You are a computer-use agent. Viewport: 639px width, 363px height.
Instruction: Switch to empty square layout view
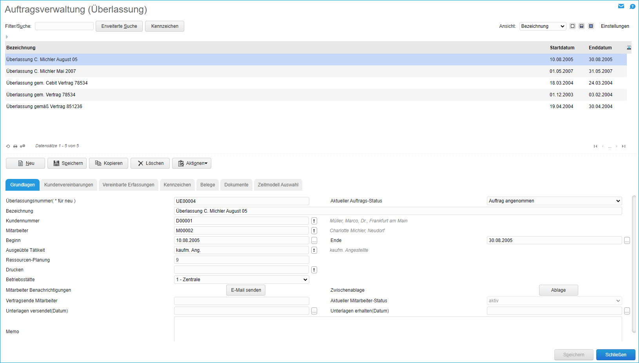(572, 26)
